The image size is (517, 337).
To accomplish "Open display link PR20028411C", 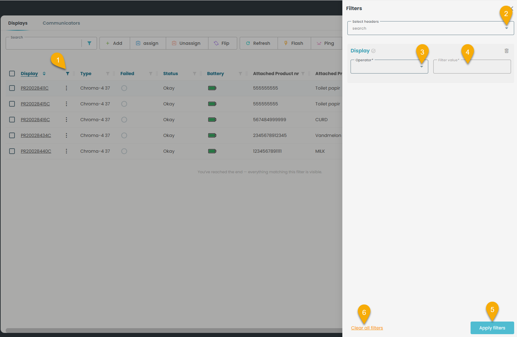I will pos(35,88).
